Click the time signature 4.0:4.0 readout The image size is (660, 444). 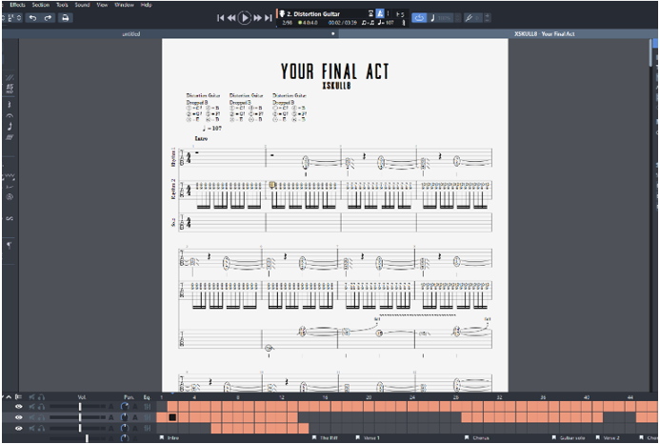point(309,23)
